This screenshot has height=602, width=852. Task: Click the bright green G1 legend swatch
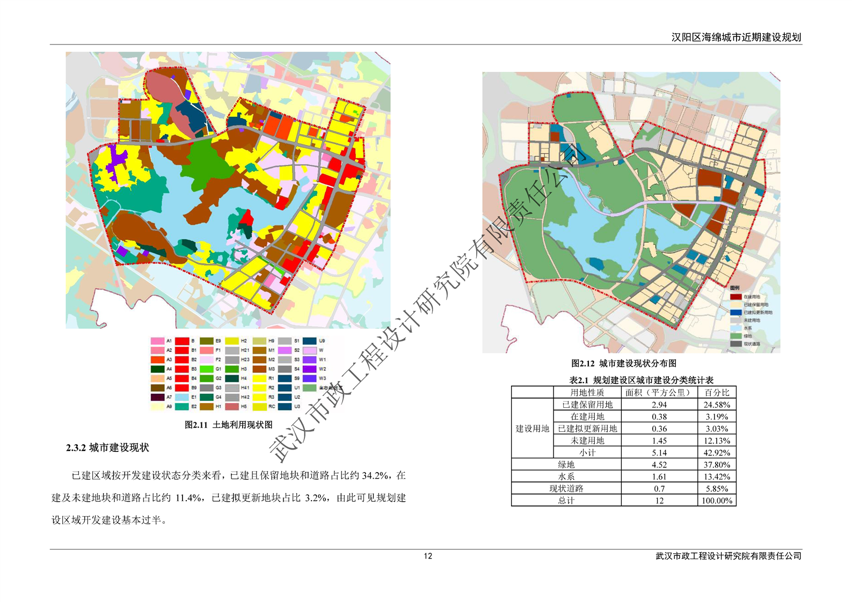207,369
